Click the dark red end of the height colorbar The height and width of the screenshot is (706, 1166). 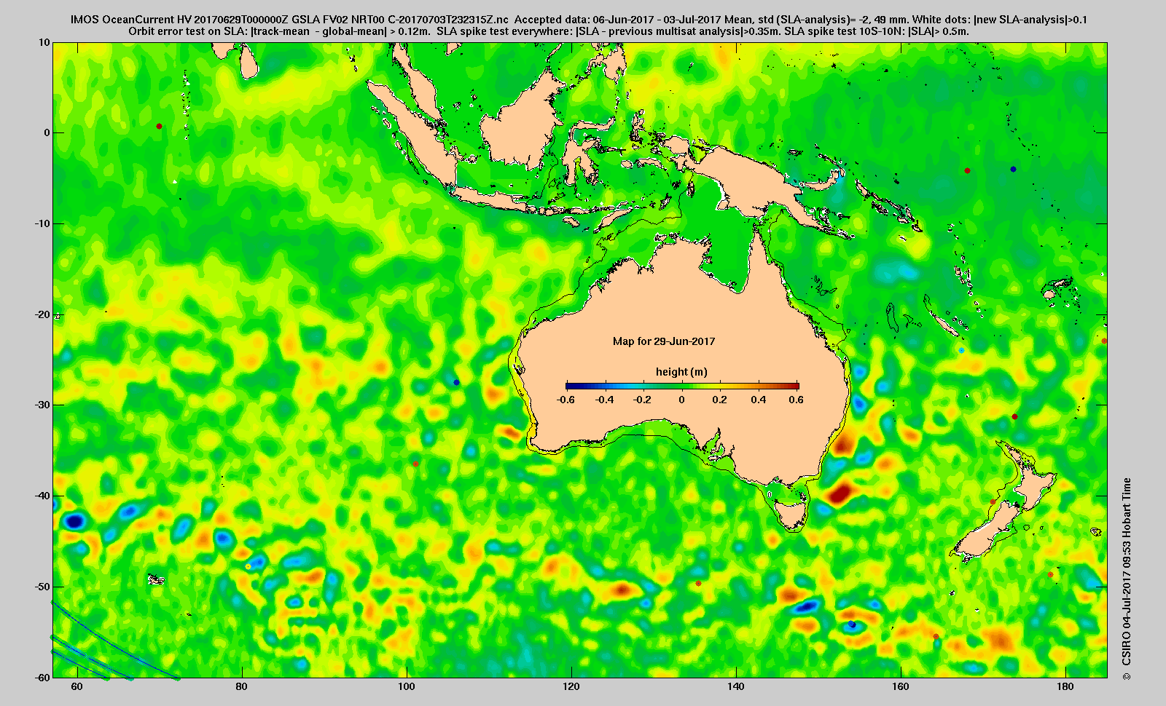click(x=794, y=386)
